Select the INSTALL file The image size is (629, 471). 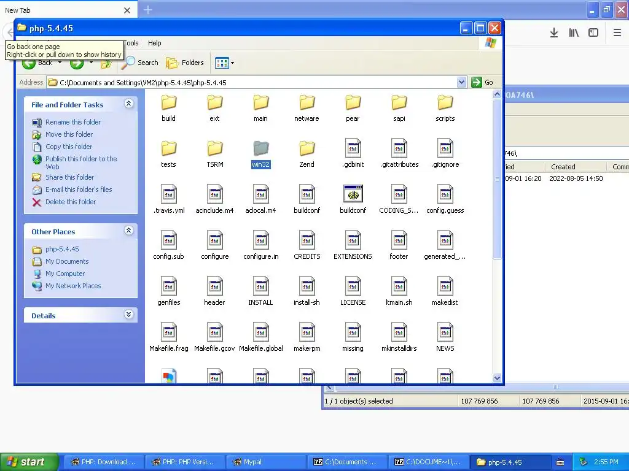[260, 291]
